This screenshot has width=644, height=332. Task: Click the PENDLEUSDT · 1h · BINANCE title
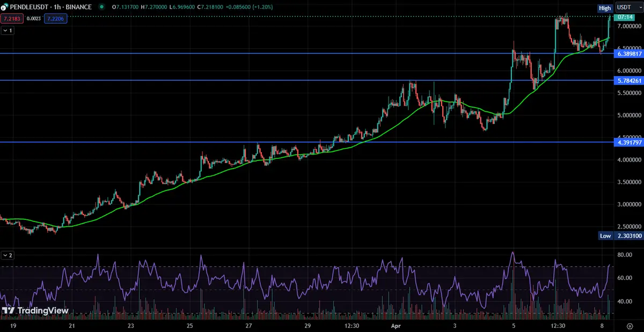coord(50,8)
